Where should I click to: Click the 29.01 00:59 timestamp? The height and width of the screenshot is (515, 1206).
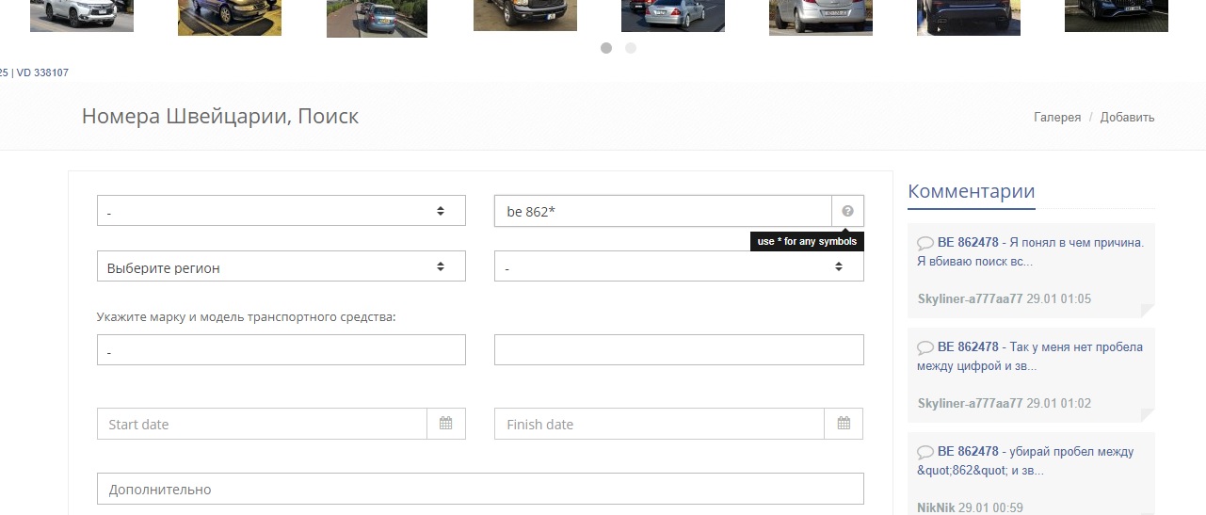click(x=990, y=507)
